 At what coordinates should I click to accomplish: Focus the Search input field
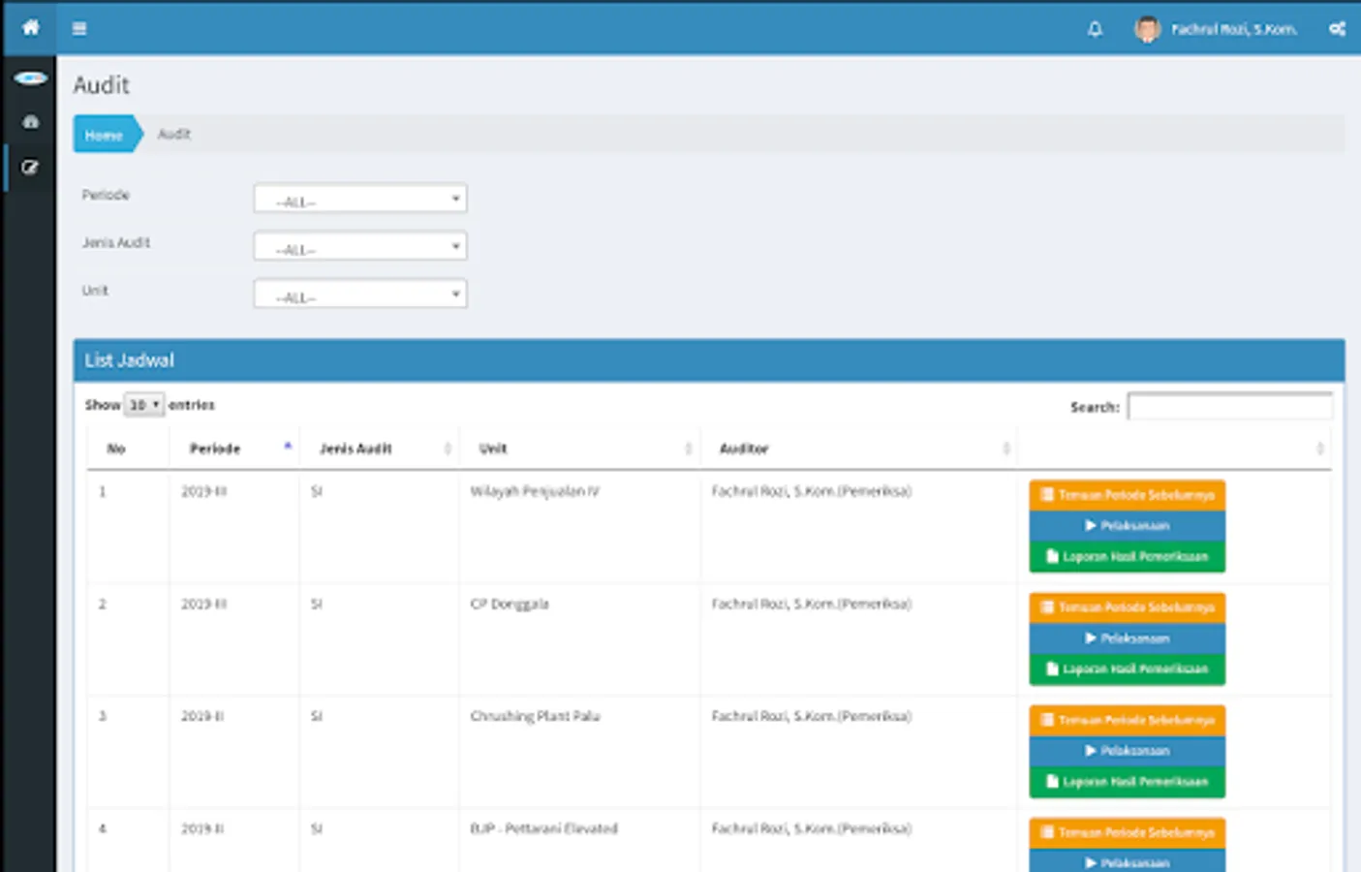pos(1230,407)
